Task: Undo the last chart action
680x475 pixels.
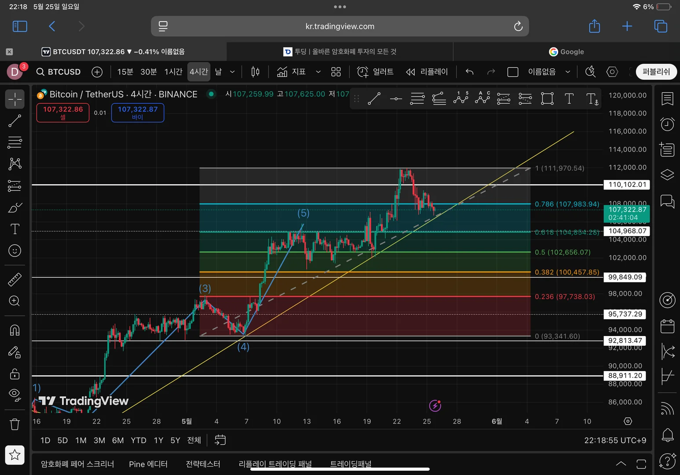Action: [x=469, y=72]
